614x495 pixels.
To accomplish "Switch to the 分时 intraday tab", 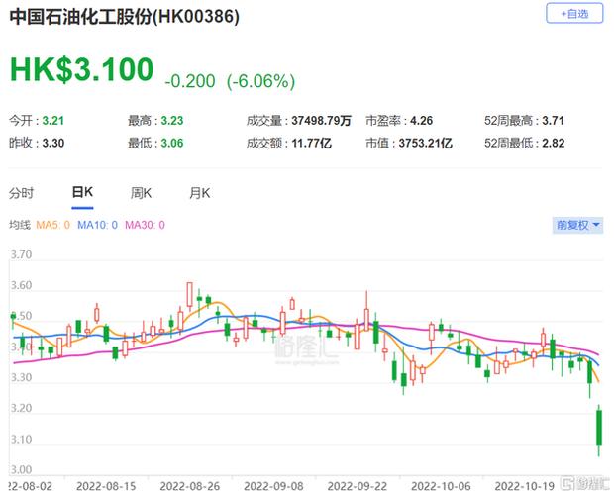I will [21, 193].
